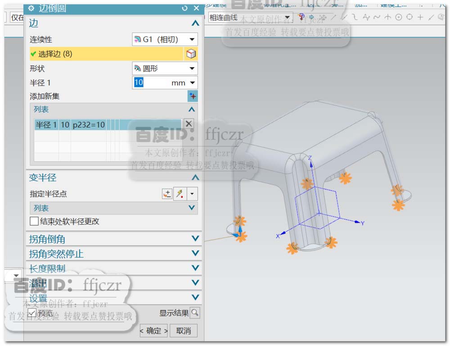Viewport: 450px width, 346px height.
Task: Click the blue arrow follow fillet icon
Action: click(312, 17)
